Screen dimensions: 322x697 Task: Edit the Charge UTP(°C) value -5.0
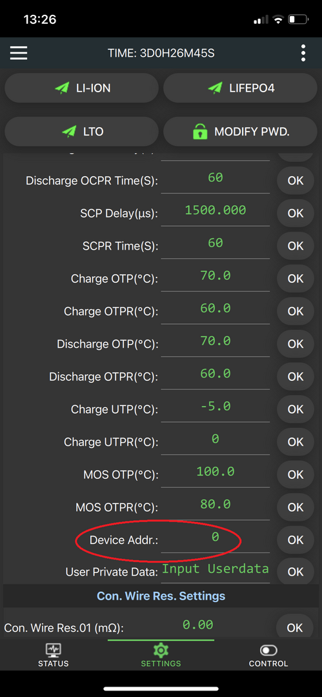click(x=216, y=408)
